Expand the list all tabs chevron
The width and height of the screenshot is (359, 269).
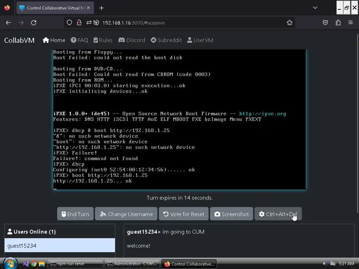(315, 8)
